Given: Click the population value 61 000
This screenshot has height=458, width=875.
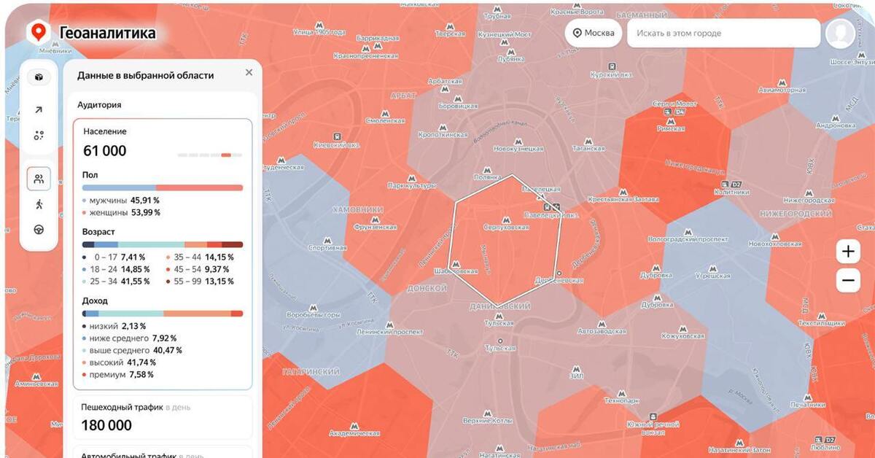Looking at the screenshot, I should tap(104, 151).
